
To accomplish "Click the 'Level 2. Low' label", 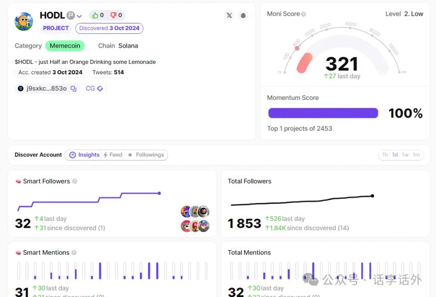I will pyautogui.click(x=404, y=14).
